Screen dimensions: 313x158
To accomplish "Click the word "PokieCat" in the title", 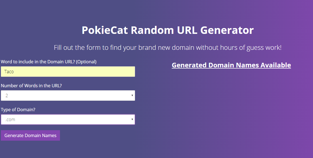I will (x=105, y=30).
